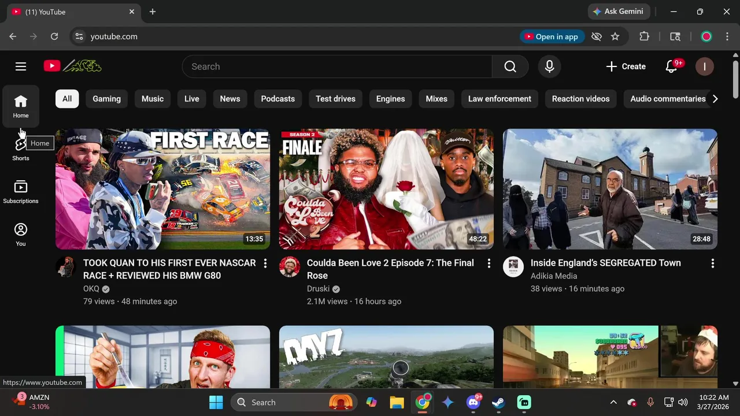
Task: Select the Test drives filter chip
Action: click(335, 99)
